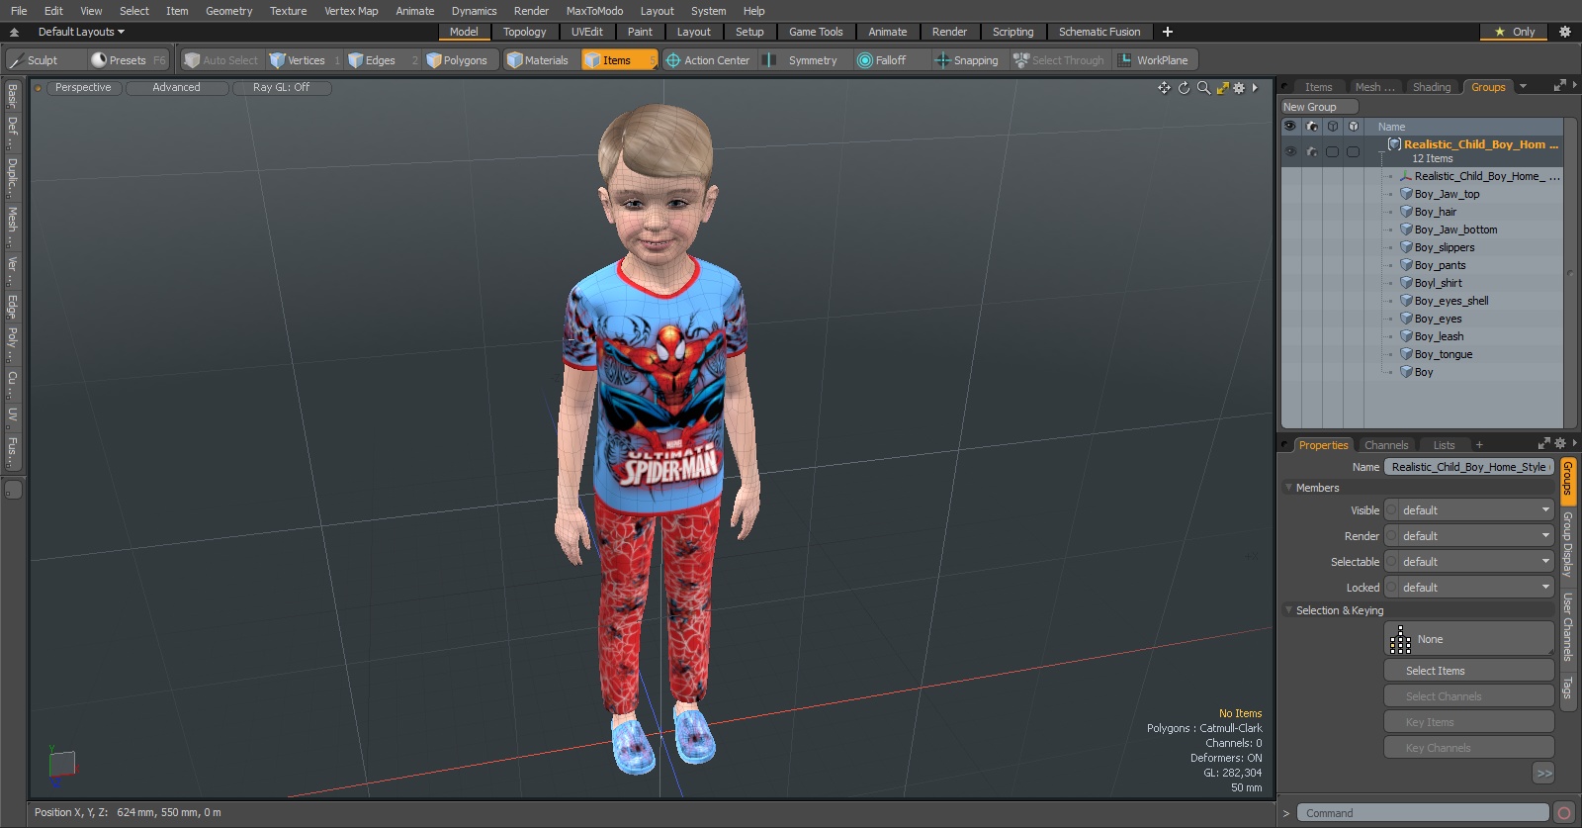Toggle Ray GL Off button
Viewport: 1582px width, 828px height.
pyautogui.click(x=281, y=87)
